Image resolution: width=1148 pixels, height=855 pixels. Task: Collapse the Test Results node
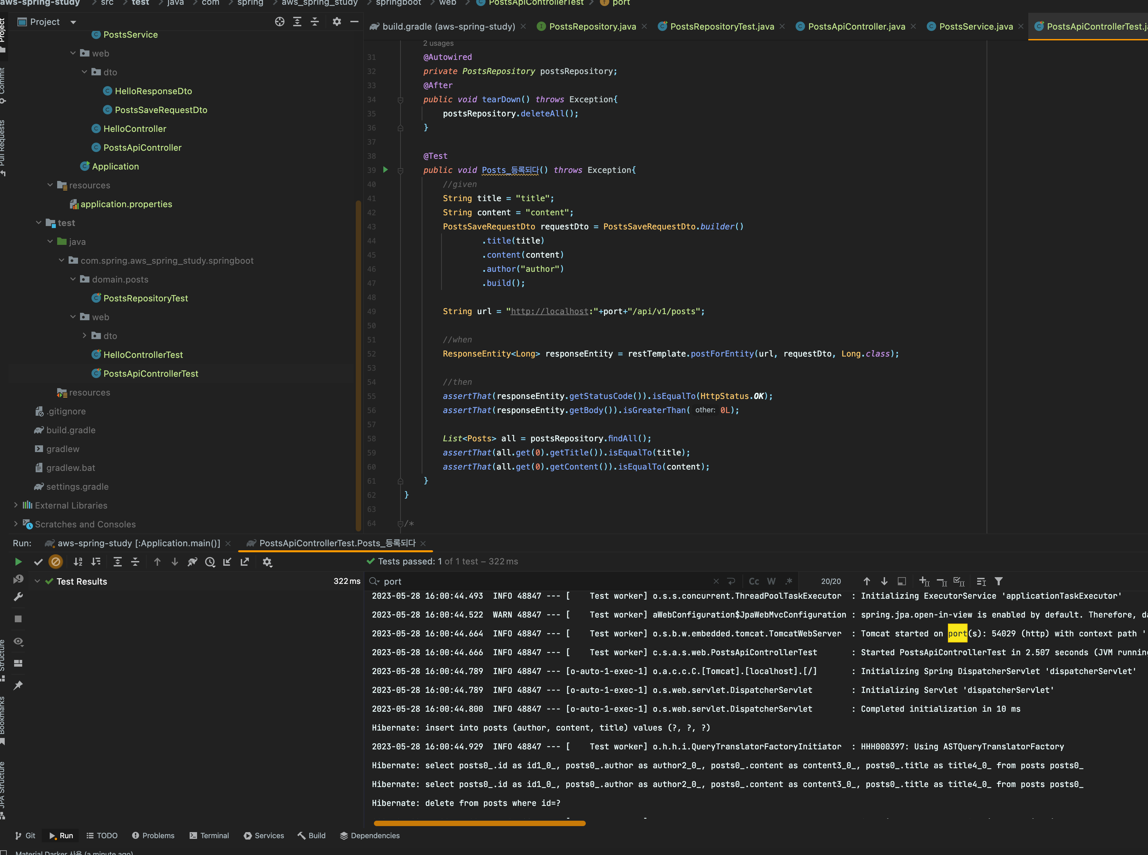coord(37,581)
